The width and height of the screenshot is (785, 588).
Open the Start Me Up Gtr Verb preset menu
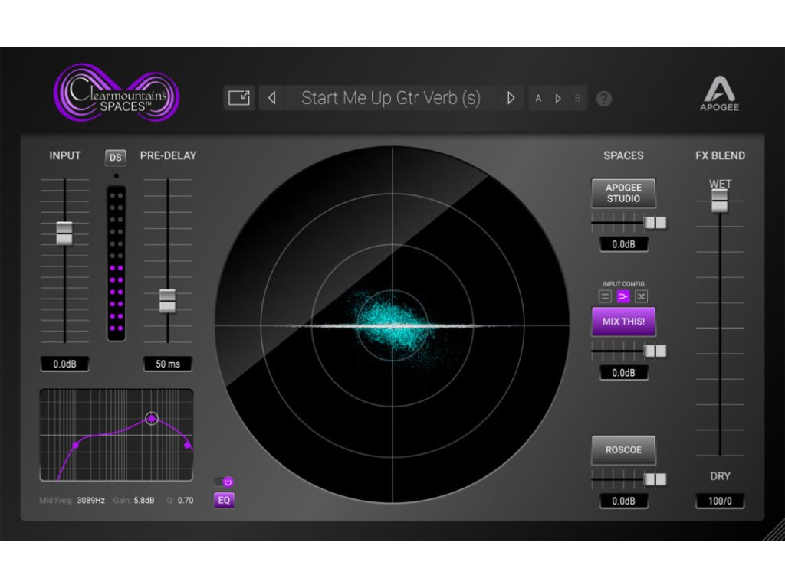[x=391, y=98]
